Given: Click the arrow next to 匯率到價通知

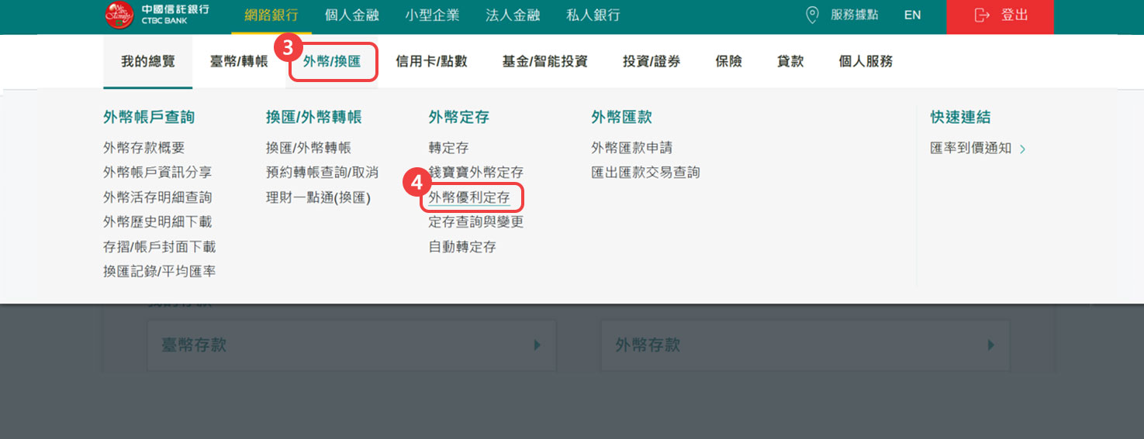Looking at the screenshot, I should coord(1022,149).
